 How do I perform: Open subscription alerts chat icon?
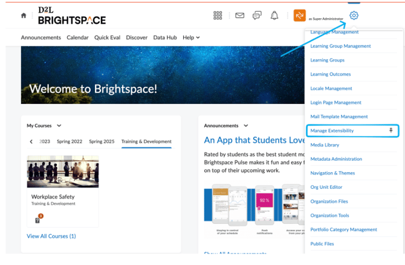257,16
